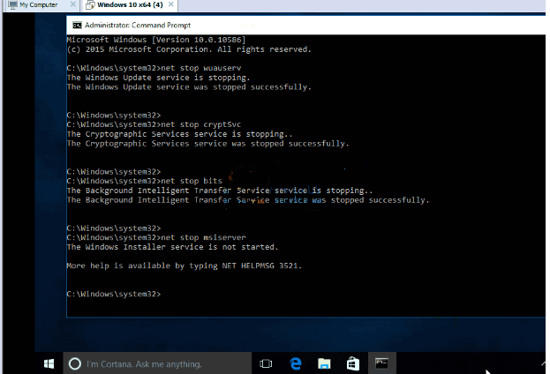Click the 'net stop bits' command line

coord(145,181)
